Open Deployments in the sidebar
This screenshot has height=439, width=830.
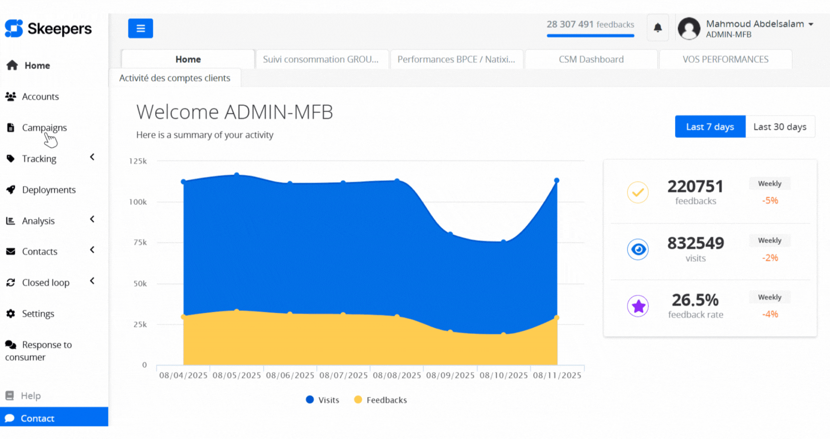pos(49,190)
